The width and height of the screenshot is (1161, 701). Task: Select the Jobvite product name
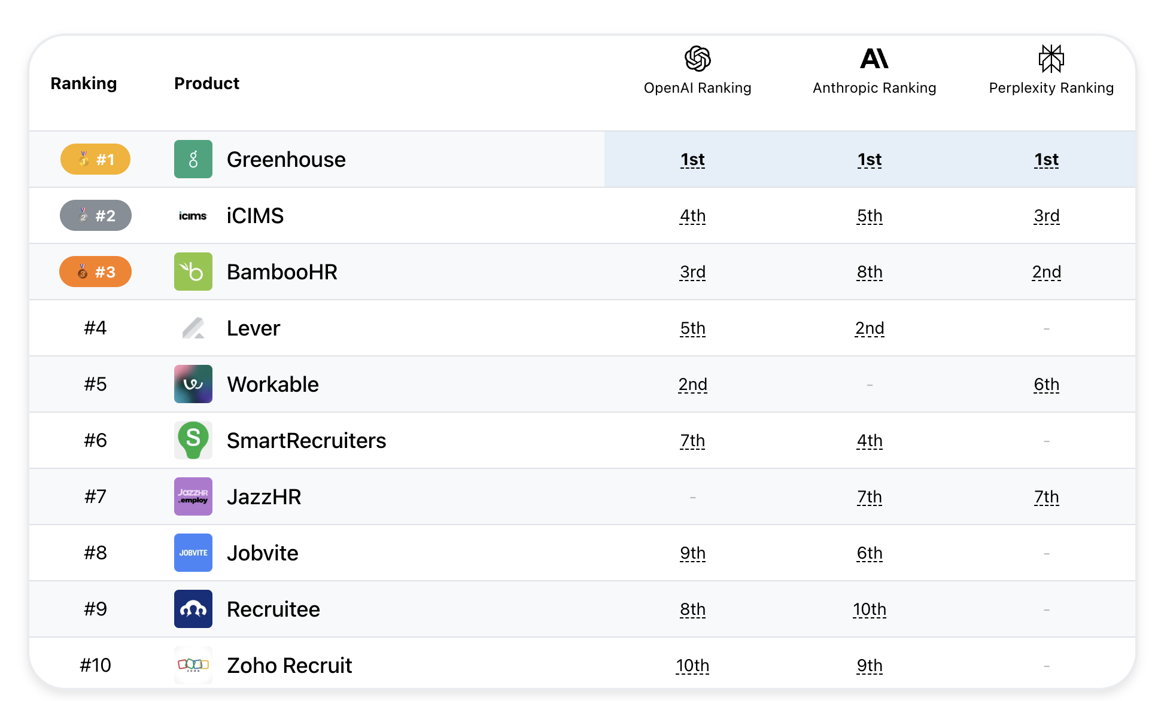262,553
